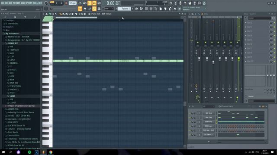Click the TSC SNARE channel button
This screenshot has height=155, width=277.
tap(209, 135)
